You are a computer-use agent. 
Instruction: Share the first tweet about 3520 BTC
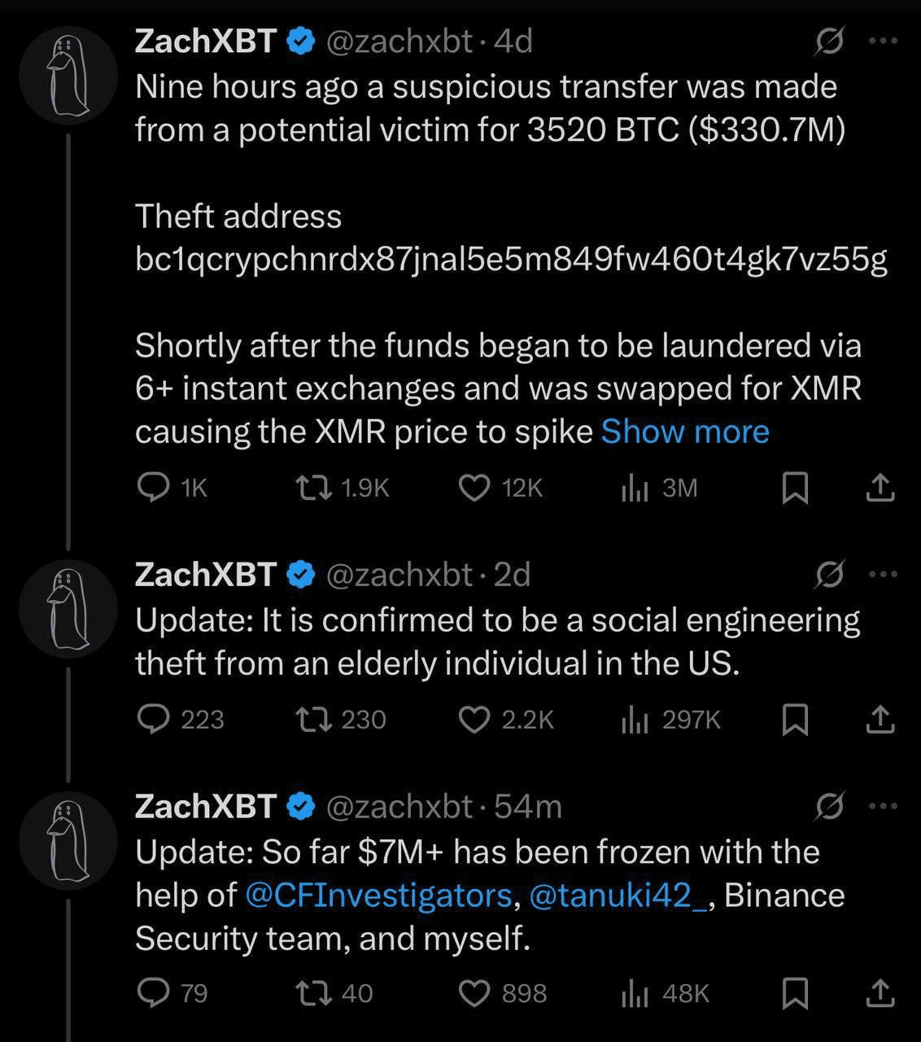point(880,488)
